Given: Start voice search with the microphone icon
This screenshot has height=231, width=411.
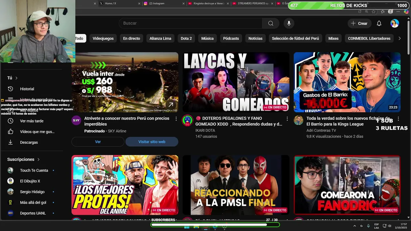Looking at the screenshot, I should (289, 23).
